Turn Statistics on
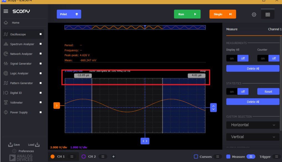282x162 pixels. [x=232, y=91]
